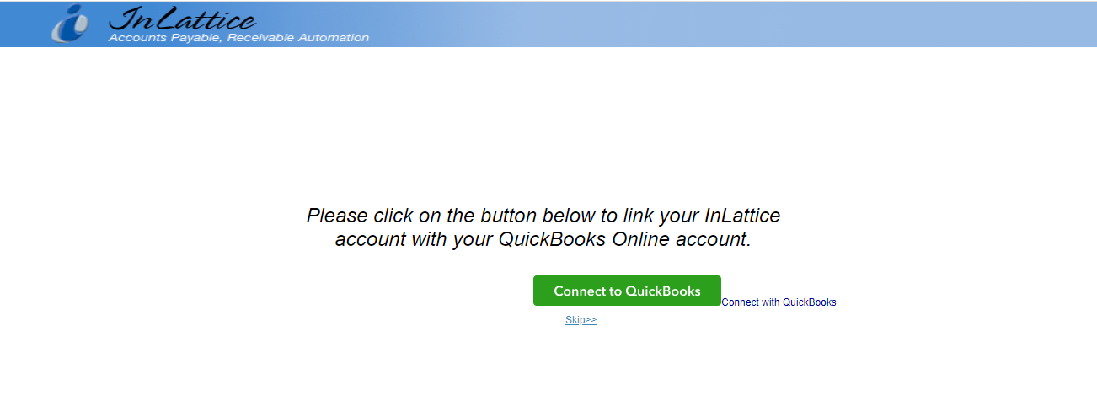The image size is (1097, 411).
Task: Skip the QuickBooks linking step
Action: [581, 320]
